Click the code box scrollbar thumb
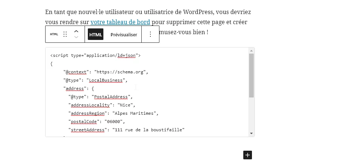351x164 pixels. [251, 76]
